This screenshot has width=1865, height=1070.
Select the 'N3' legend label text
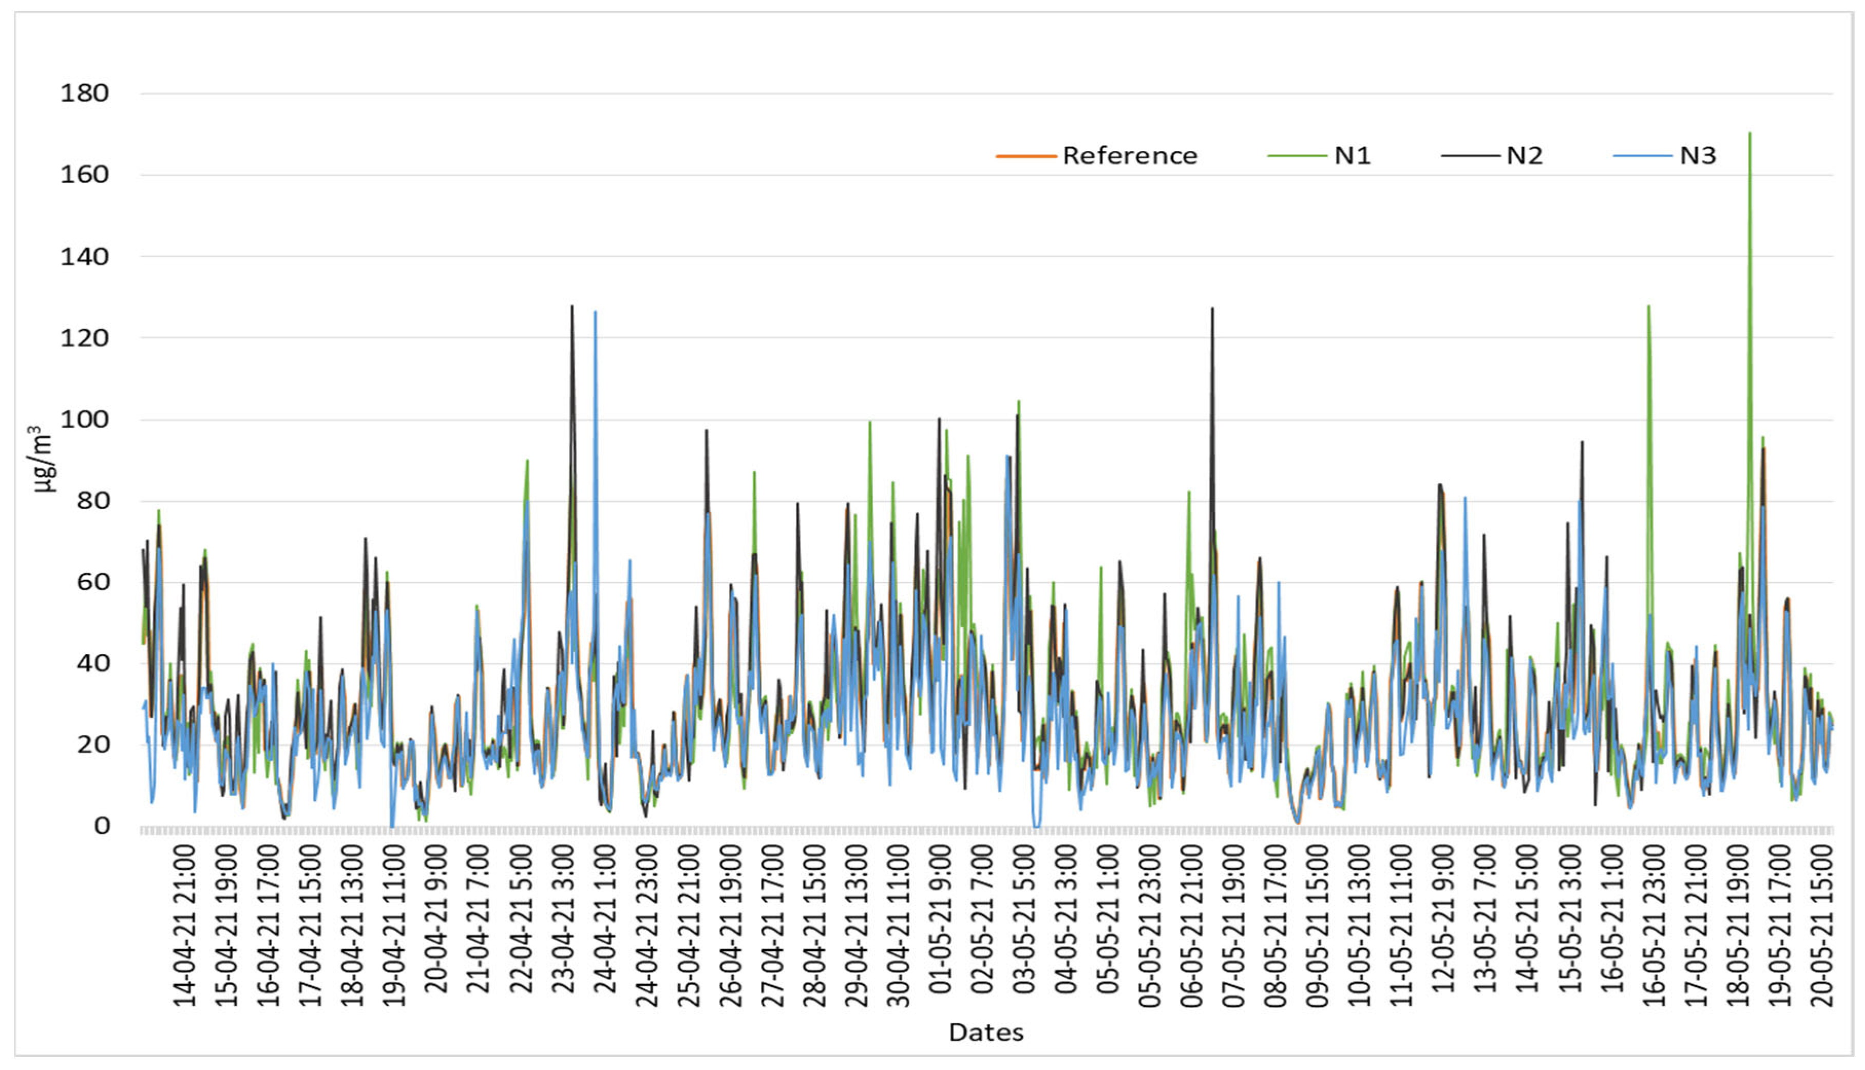click(1698, 157)
